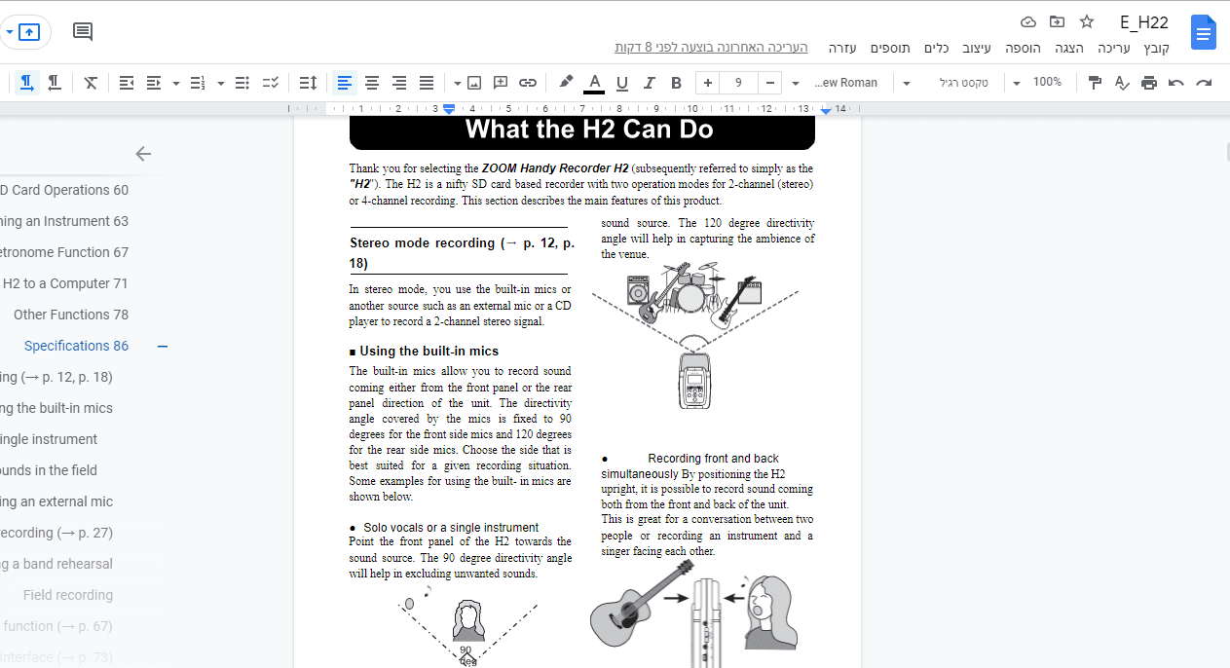Toggle underline formatting

[x=621, y=83]
